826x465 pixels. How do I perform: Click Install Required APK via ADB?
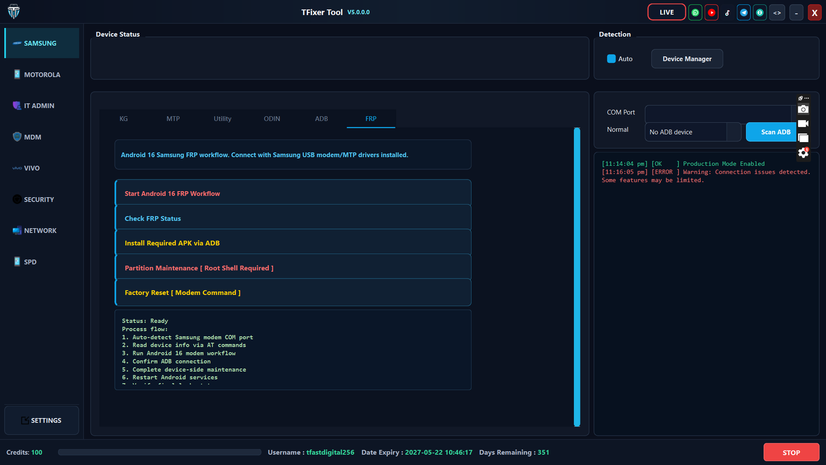coord(293,243)
